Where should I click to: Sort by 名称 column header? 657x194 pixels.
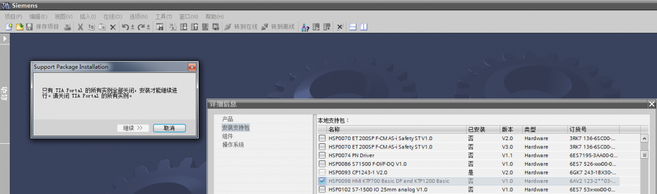[396, 129]
